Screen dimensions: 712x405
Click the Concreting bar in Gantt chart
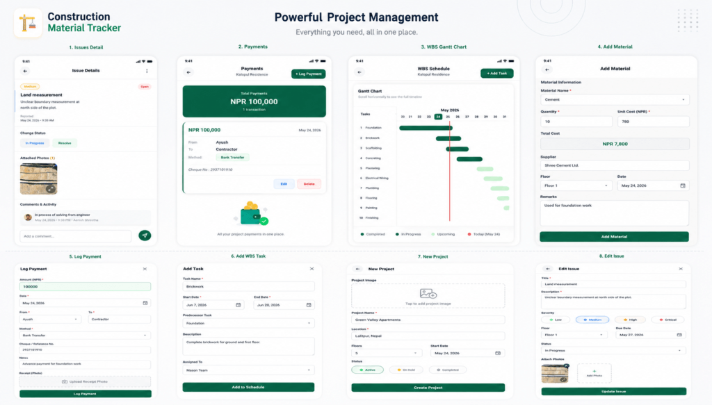469,158
